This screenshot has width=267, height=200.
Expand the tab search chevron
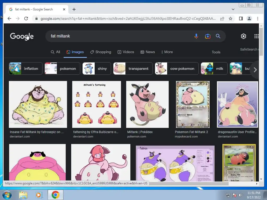[233, 9]
